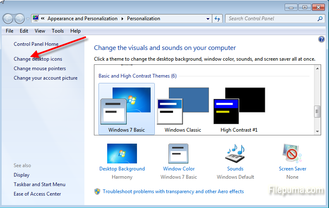Viewport: 329px width, 208px height.
Task: Click the Desktop Background icon
Action: [x=122, y=154]
